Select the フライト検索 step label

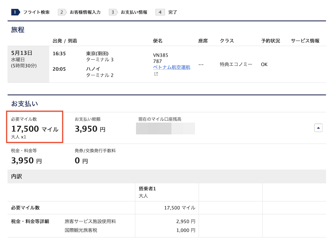click(36, 12)
